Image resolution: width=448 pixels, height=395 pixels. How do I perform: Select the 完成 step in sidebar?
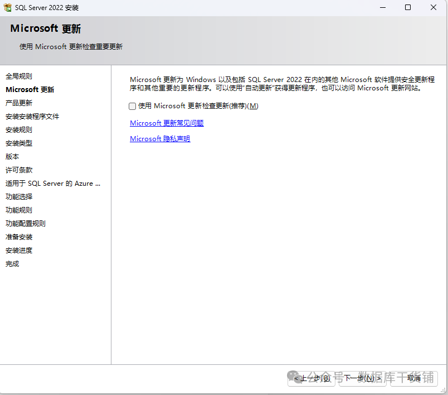[x=12, y=264]
